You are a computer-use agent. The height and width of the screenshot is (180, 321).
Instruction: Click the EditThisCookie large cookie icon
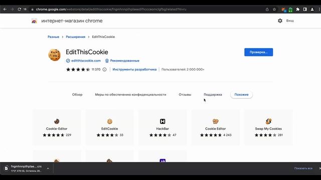55,55
